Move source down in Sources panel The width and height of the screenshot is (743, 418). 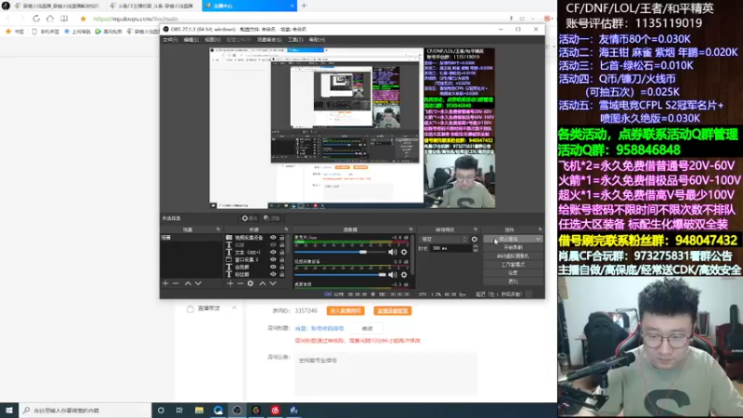coord(272,283)
